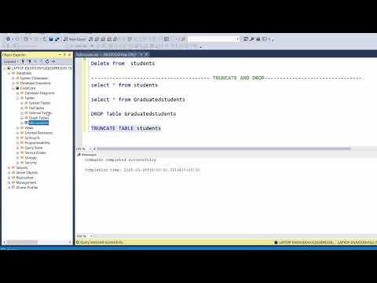
Task: Click the 'TRUNCATE AND DROP' comment line
Action: point(227,78)
